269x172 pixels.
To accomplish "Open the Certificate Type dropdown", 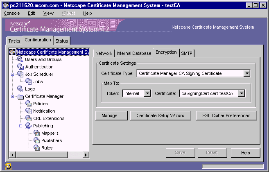I will point(246,73).
